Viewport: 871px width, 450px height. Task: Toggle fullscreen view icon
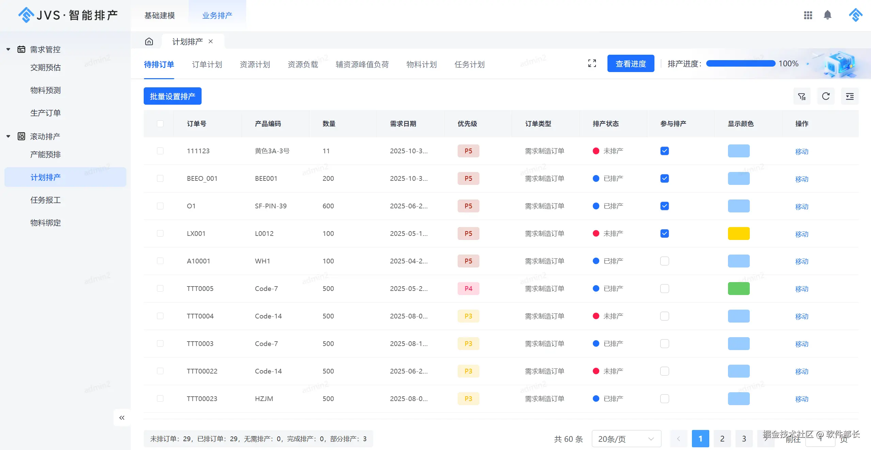click(x=592, y=63)
